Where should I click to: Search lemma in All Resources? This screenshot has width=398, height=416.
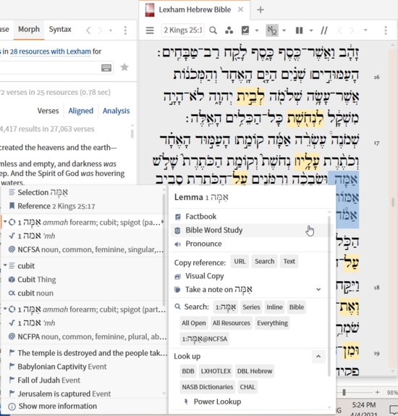[232, 323]
